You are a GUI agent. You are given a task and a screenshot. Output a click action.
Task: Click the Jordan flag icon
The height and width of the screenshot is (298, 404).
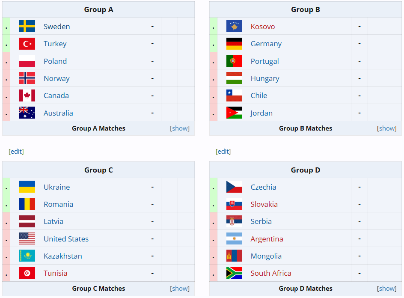tap(234, 113)
